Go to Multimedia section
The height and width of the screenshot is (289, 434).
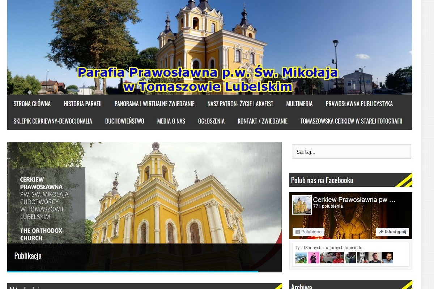tap(299, 104)
